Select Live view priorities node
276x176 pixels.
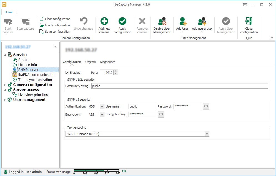[x=33, y=95]
